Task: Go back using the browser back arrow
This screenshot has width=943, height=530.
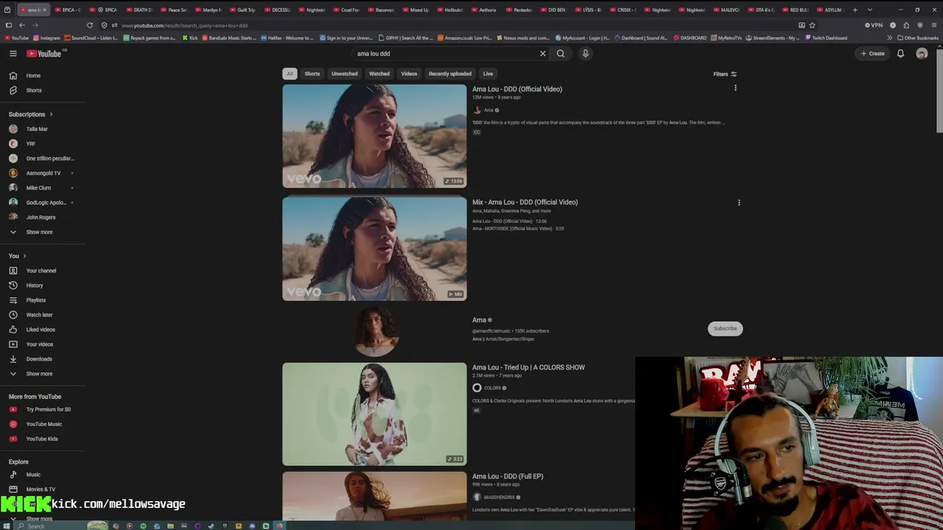Action: coord(22,25)
